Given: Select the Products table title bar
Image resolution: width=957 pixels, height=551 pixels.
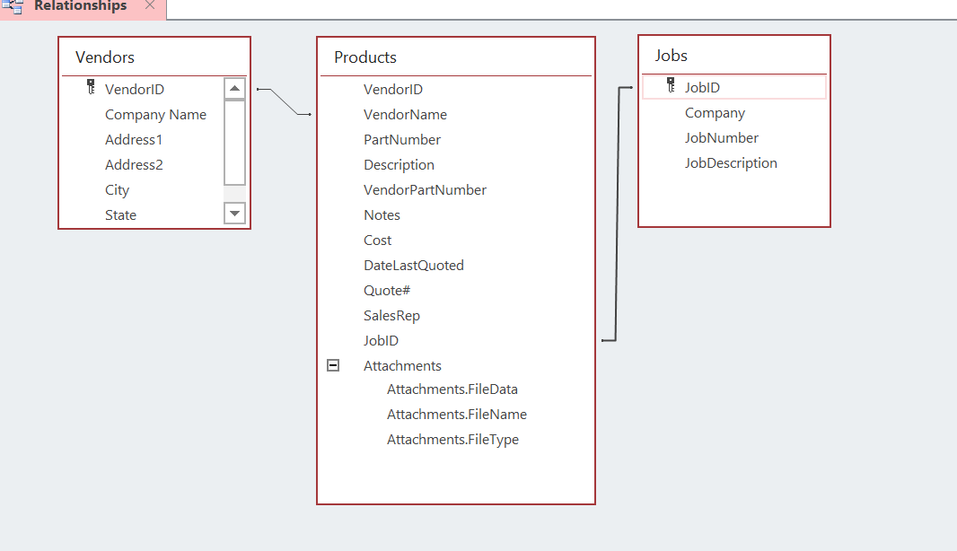Looking at the screenshot, I should (455, 57).
